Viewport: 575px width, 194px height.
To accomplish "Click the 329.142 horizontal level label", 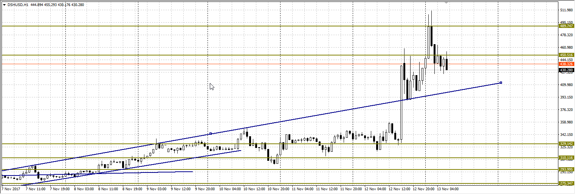I will [566, 144].
